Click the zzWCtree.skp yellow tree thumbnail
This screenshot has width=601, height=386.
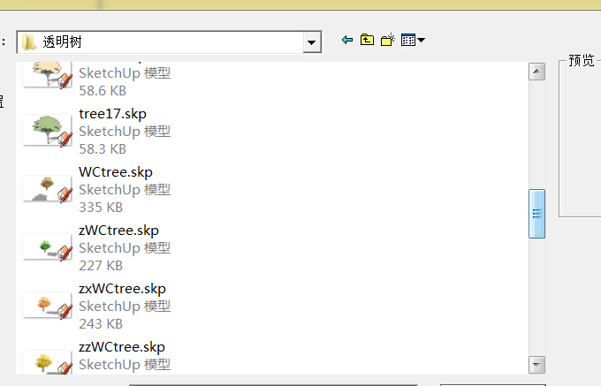(48, 362)
